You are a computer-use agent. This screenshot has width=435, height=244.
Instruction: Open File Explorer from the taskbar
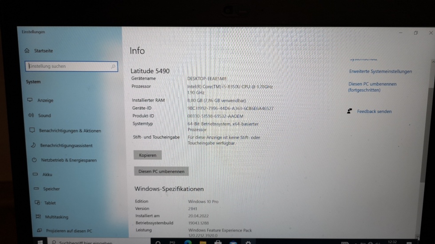point(203,242)
